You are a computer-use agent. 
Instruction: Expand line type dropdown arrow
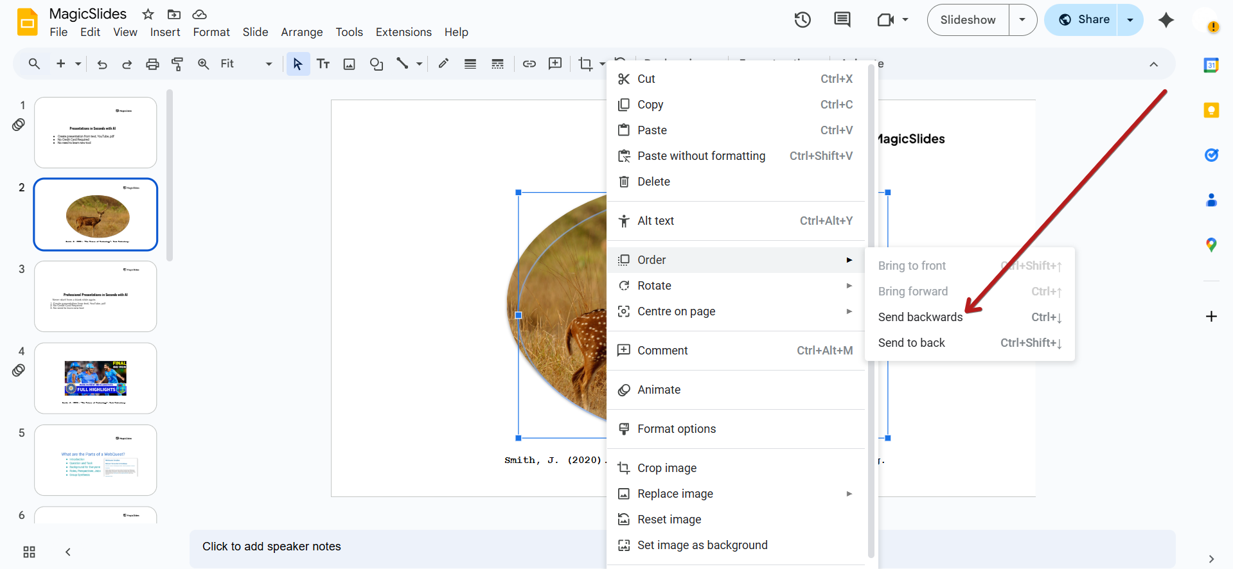coord(419,64)
